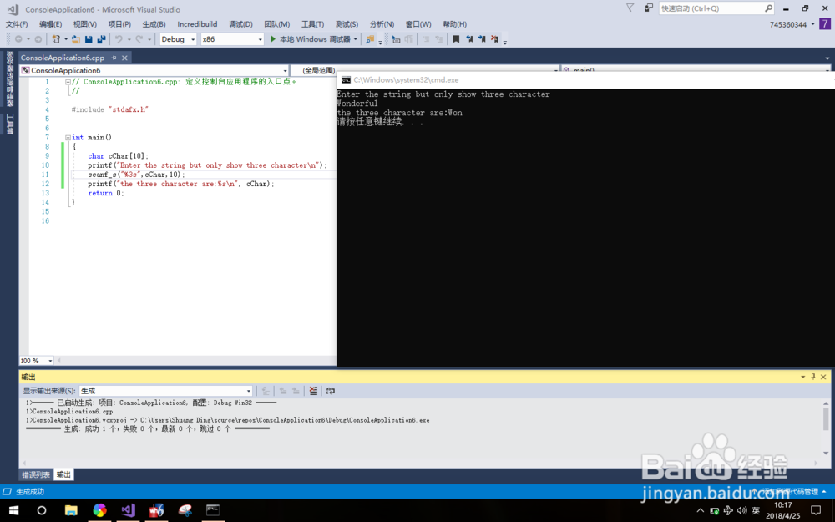
Task: Click the clear all output icon
Action: pos(313,391)
